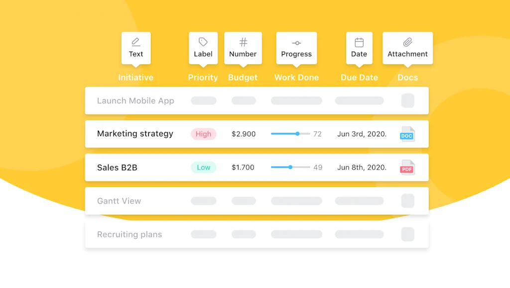Click the Low priority label
Viewport: 510px width, 288px height.
pyautogui.click(x=203, y=168)
